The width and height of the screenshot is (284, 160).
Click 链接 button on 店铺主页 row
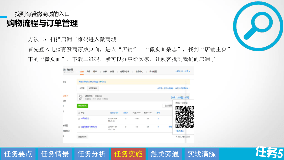click(179, 97)
